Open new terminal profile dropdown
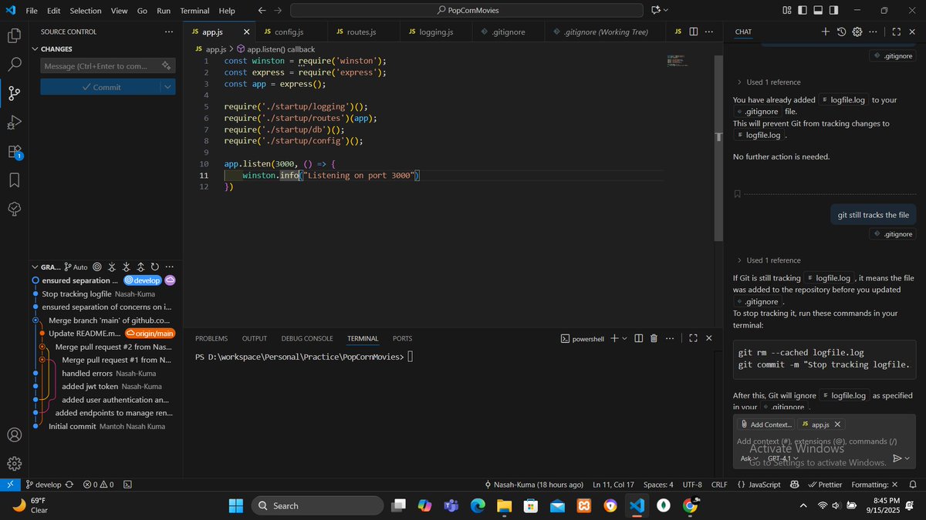This screenshot has height=520, width=926. pyautogui.click(x=625, y=338)
